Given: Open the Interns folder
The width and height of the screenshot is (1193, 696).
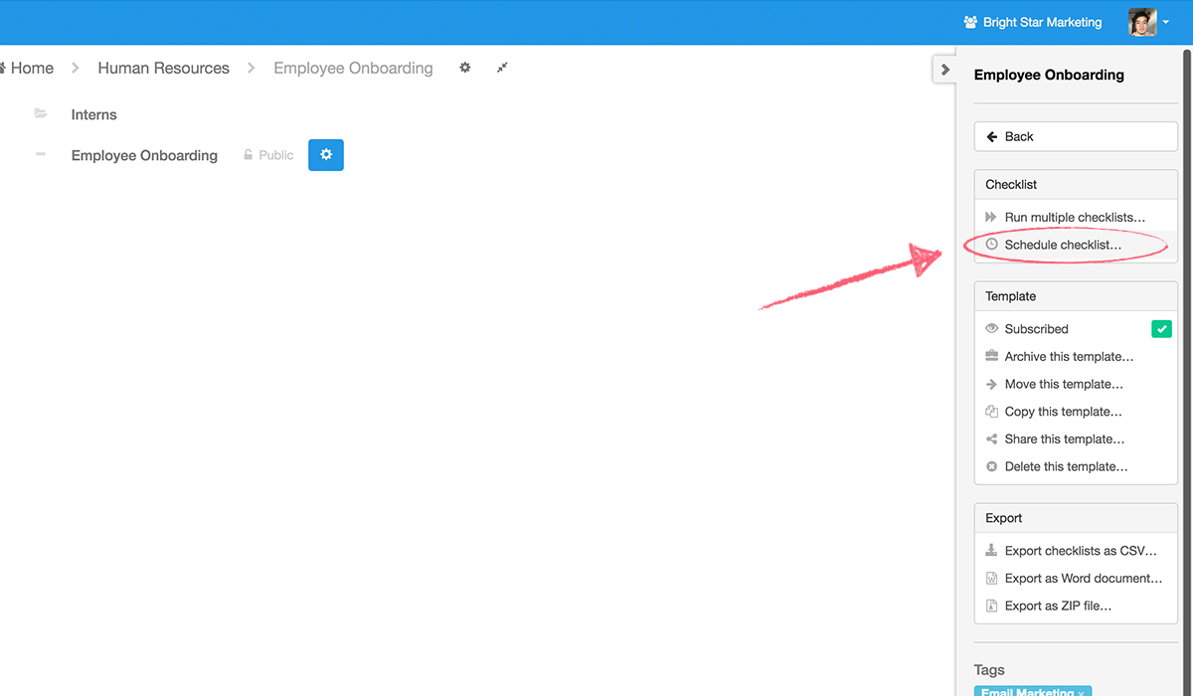Looking at the screenshot, I should 93,114.
